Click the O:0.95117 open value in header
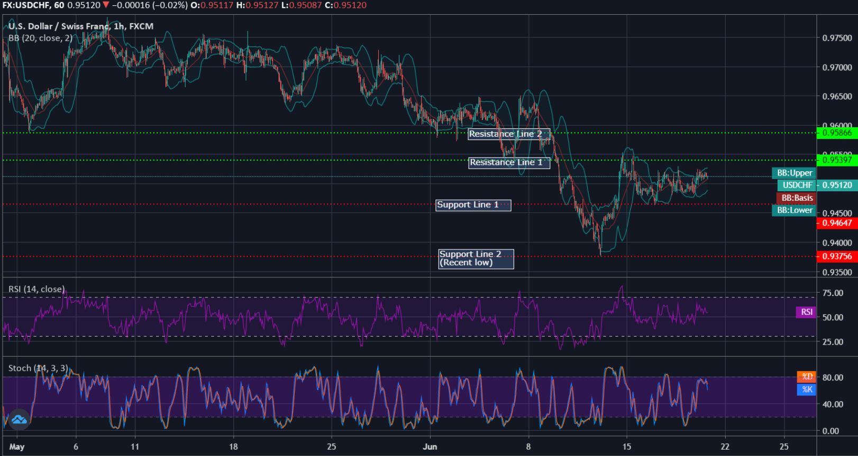This screenshot has height=456, width=858. pos(212,5)
